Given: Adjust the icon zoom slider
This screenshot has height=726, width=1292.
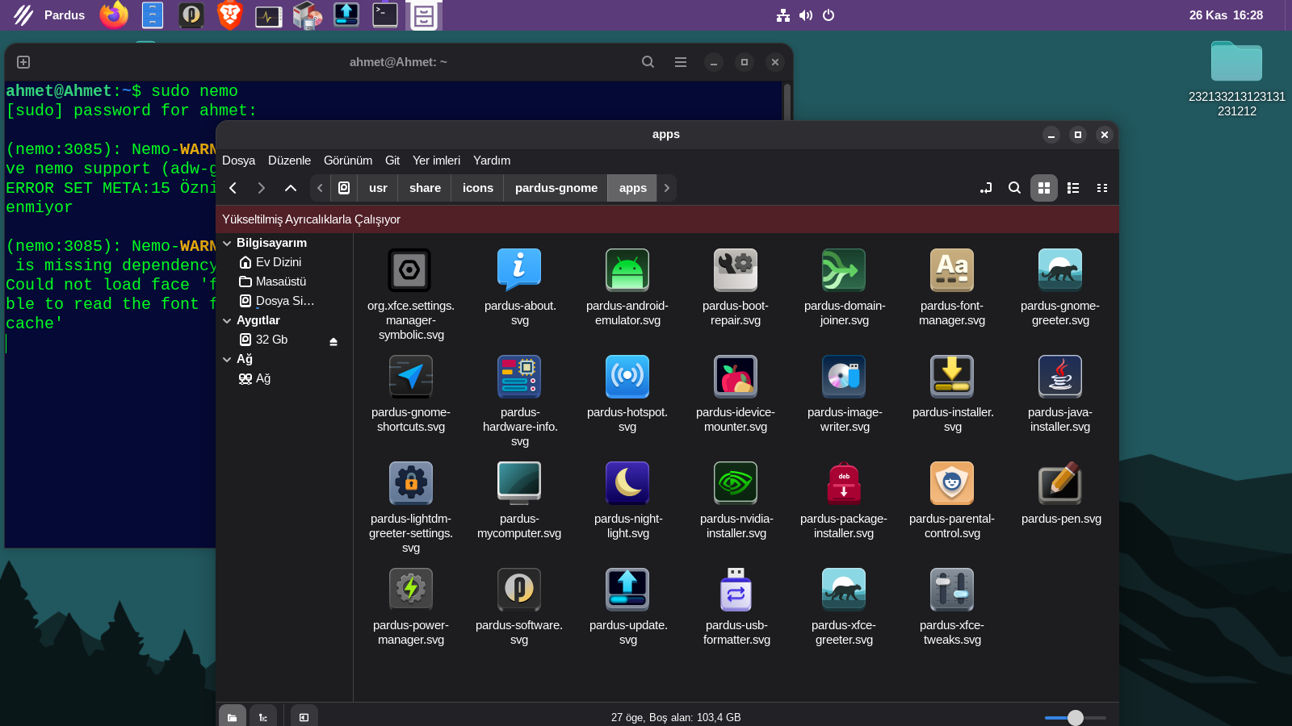Looking at the screenshot, I should [1075, 717].
